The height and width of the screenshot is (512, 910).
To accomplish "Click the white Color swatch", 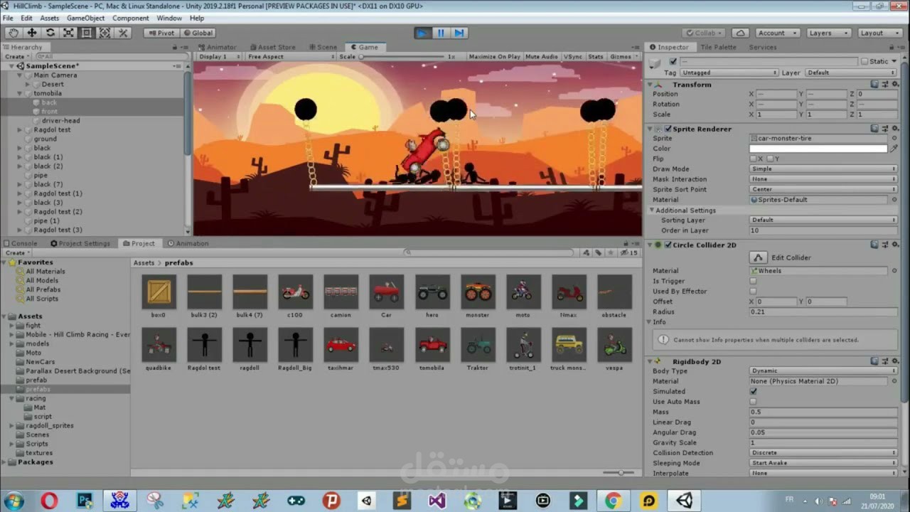I will (818, 149).
